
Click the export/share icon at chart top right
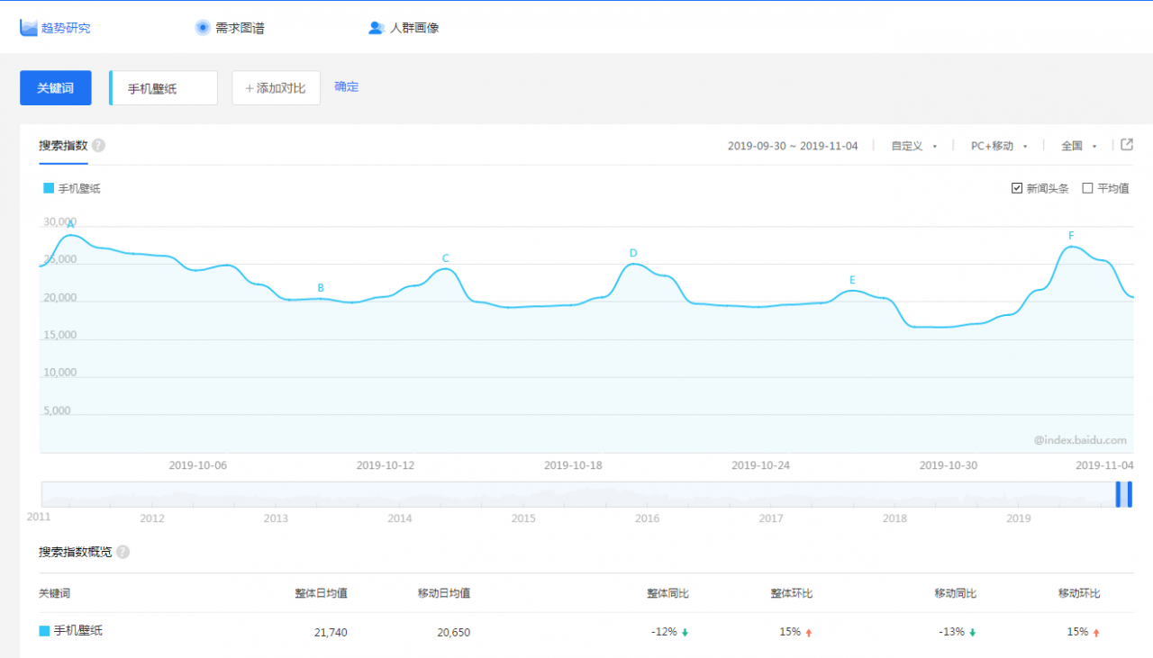tap(1127, 145)
